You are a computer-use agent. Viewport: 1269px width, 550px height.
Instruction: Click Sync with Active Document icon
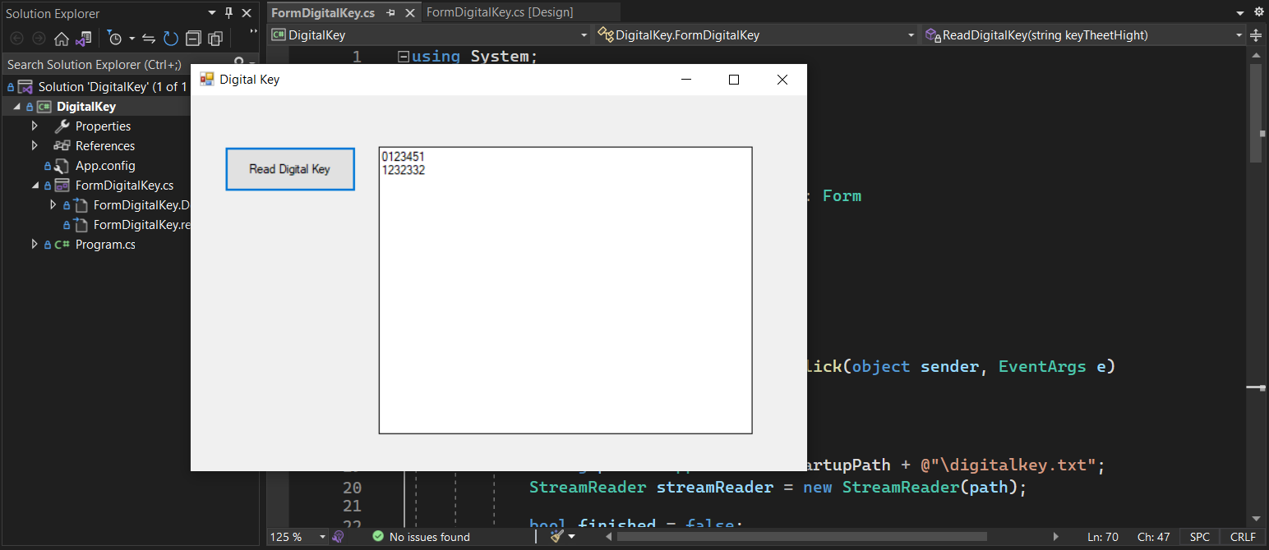83,38
